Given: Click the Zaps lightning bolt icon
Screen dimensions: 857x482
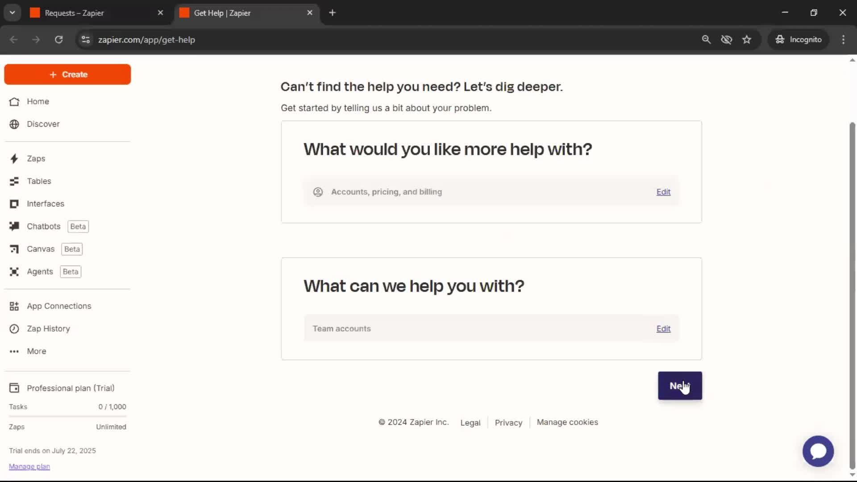Looking at the screenshot, I should pyautogui.click(x=14, y=158).
